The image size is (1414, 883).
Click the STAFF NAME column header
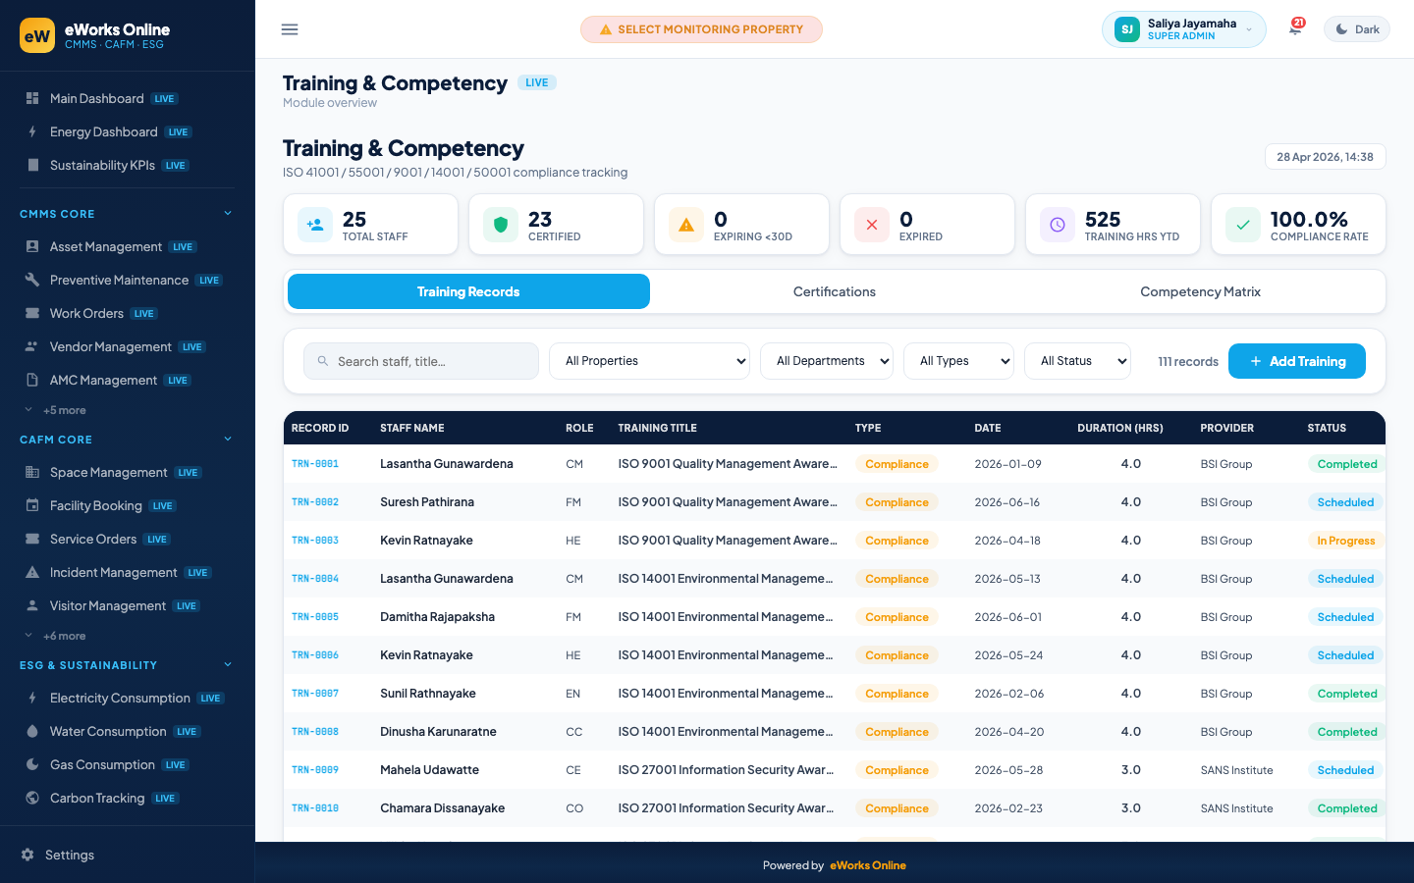[412, 428]
